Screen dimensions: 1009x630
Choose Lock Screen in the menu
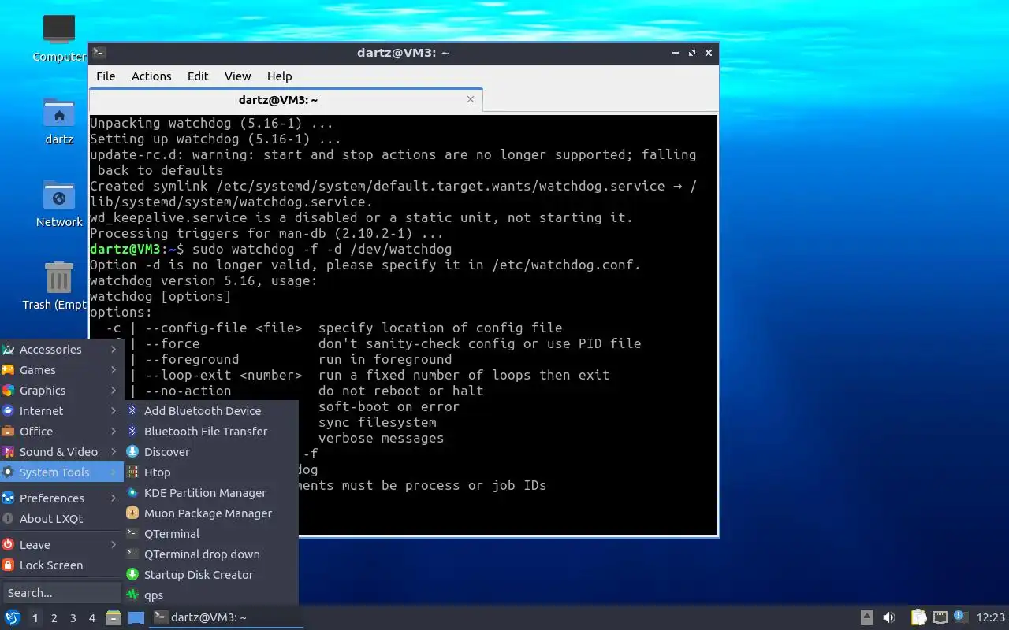pyautogui.click(x=61, y=565)
